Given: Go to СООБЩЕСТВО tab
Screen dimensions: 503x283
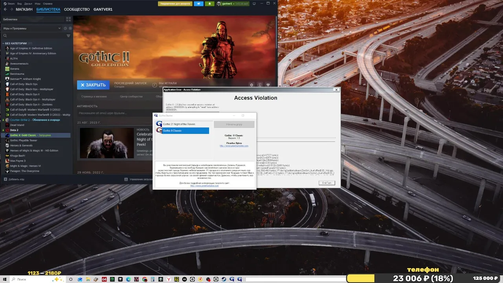Looking at the screenshot, I should coord(77,9).
